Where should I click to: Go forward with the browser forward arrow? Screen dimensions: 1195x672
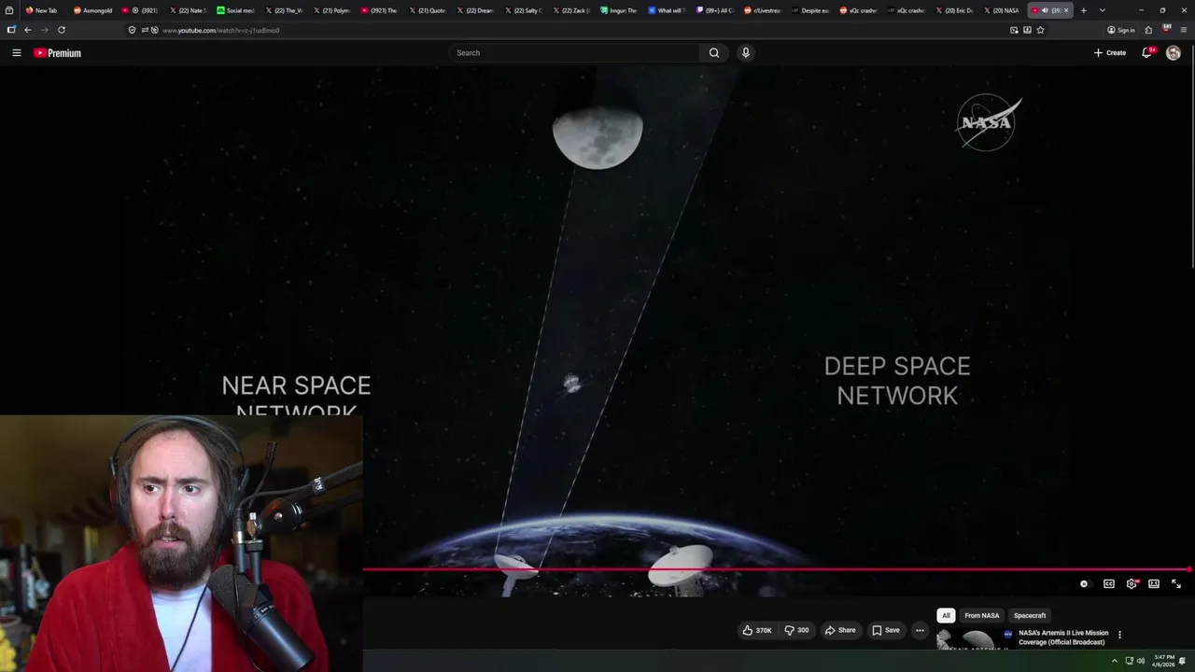(x=44, y=30)
